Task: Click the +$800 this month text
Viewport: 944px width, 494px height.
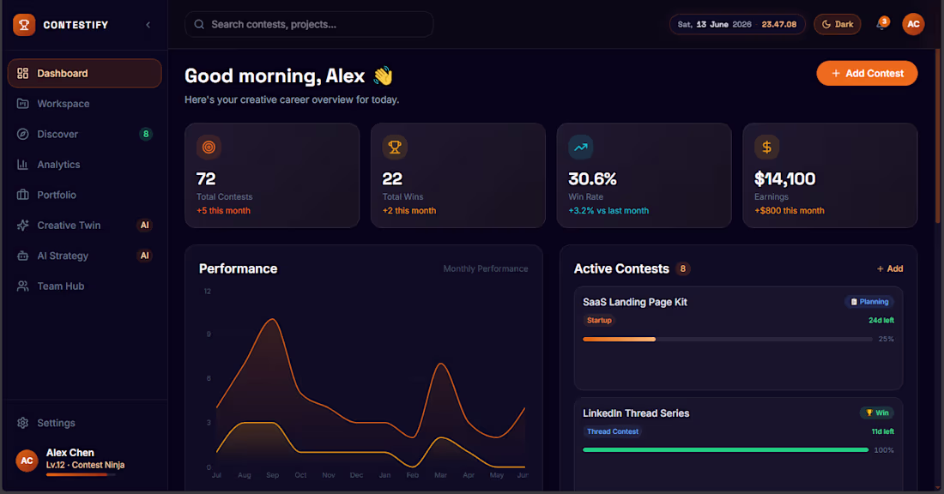Action: (x=790, y=211)
